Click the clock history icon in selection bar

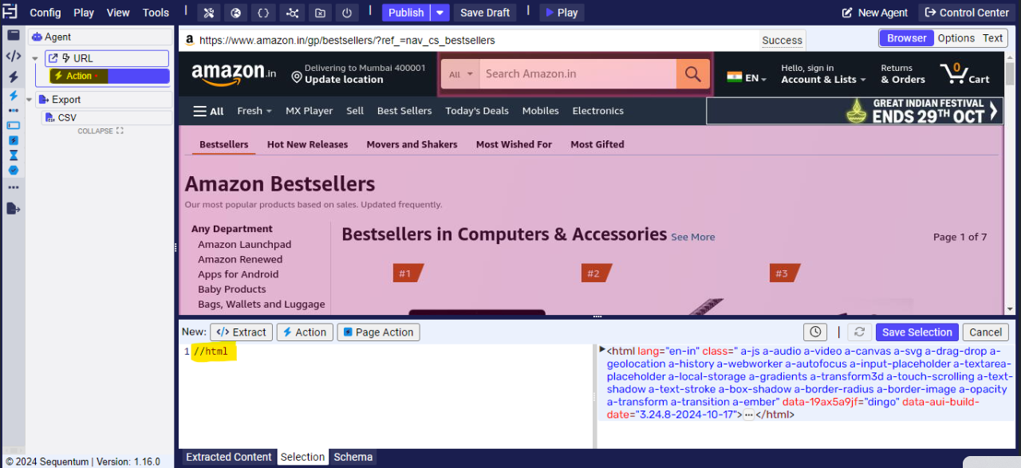click(814, 332)
